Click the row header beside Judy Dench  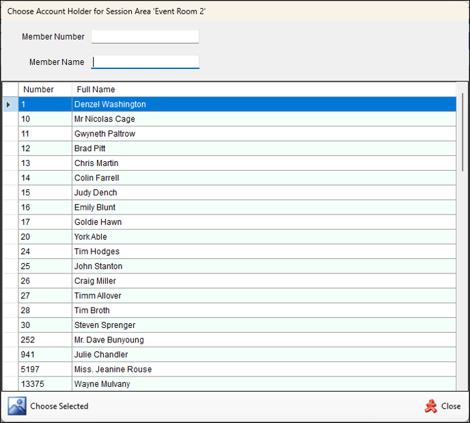[10, 193]
